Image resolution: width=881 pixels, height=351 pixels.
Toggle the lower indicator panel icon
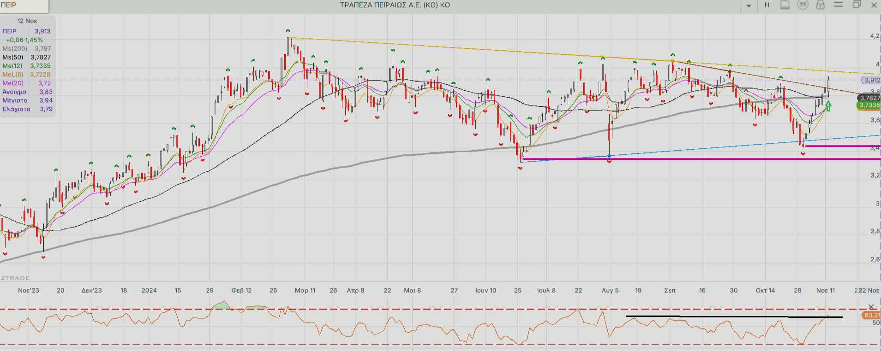click(785, 5)
